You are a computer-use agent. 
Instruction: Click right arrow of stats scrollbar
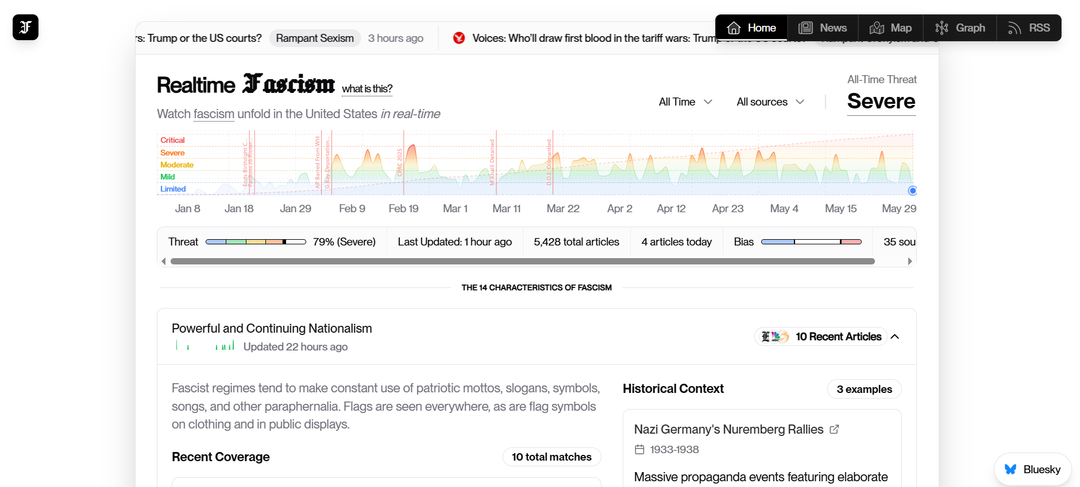(x=910, y=261)
